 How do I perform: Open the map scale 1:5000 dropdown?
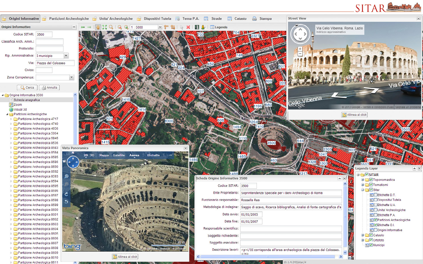click(160, 27)
